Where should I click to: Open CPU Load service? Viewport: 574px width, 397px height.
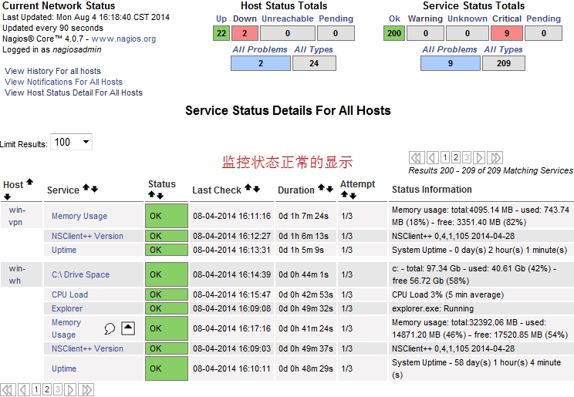tap(70, 294)
